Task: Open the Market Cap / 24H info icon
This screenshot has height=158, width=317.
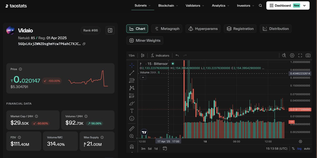Action: (x=36, y=116)
